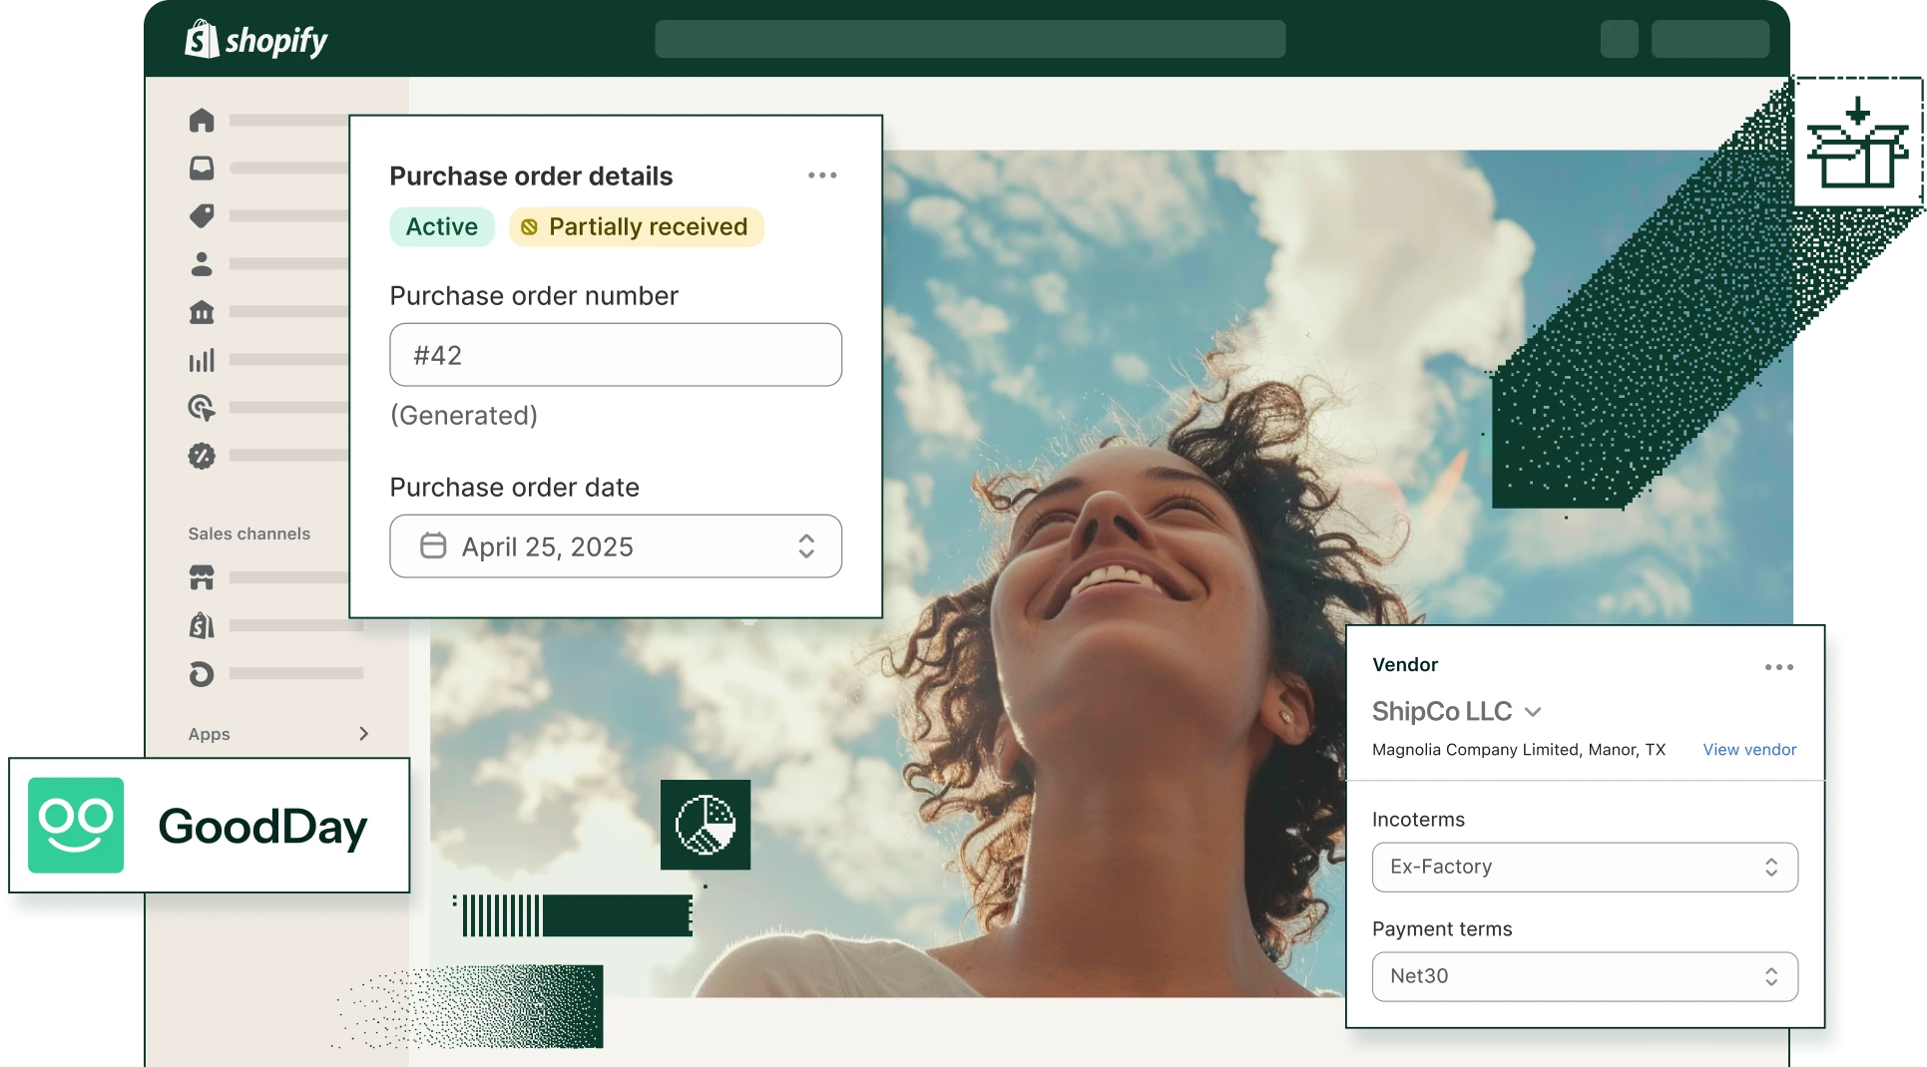Select the Products tag icon

pos(202,215)
